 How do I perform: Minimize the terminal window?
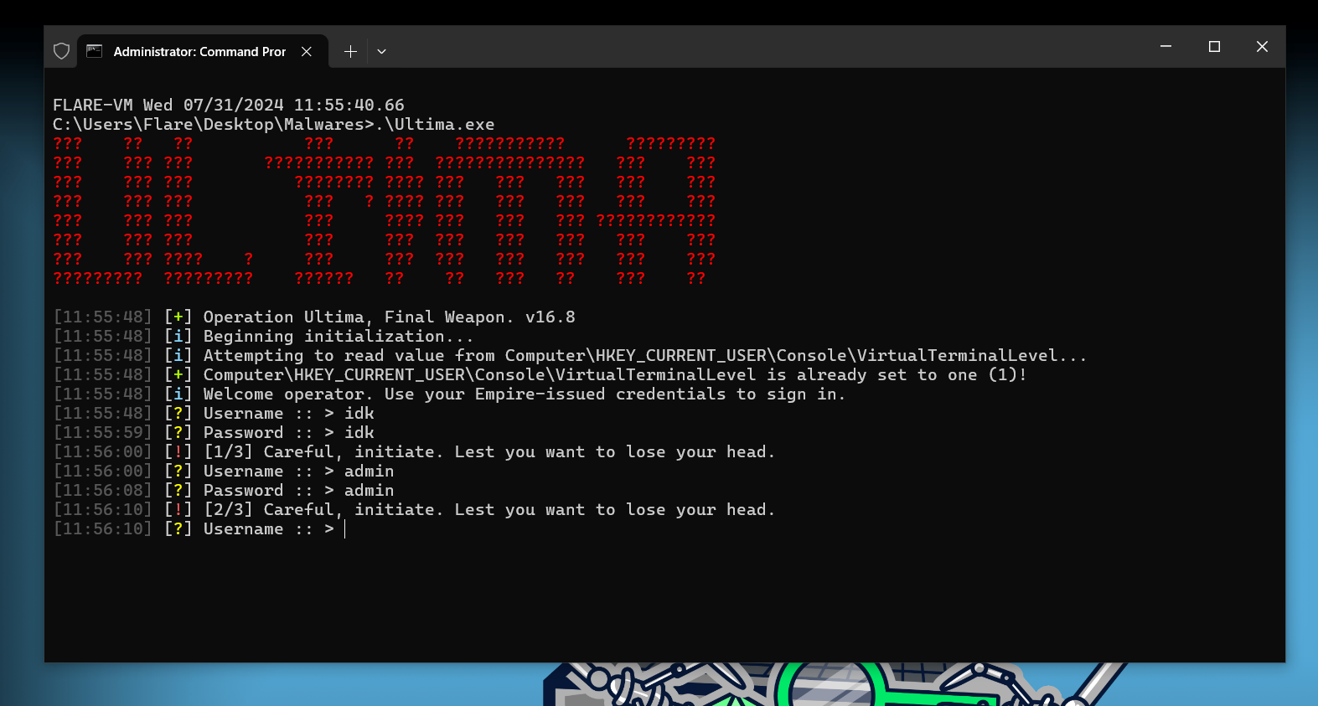[x=1166, y=46]
